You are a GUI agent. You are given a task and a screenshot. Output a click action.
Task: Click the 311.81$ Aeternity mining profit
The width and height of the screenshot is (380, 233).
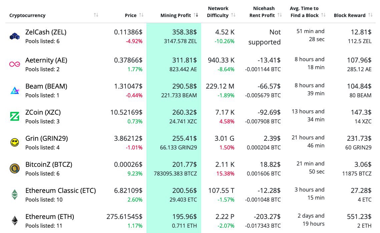point(184,60)
